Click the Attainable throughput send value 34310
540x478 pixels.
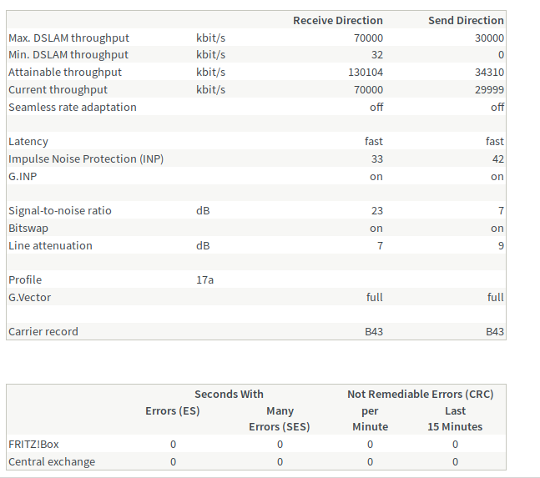pos(488,73)
